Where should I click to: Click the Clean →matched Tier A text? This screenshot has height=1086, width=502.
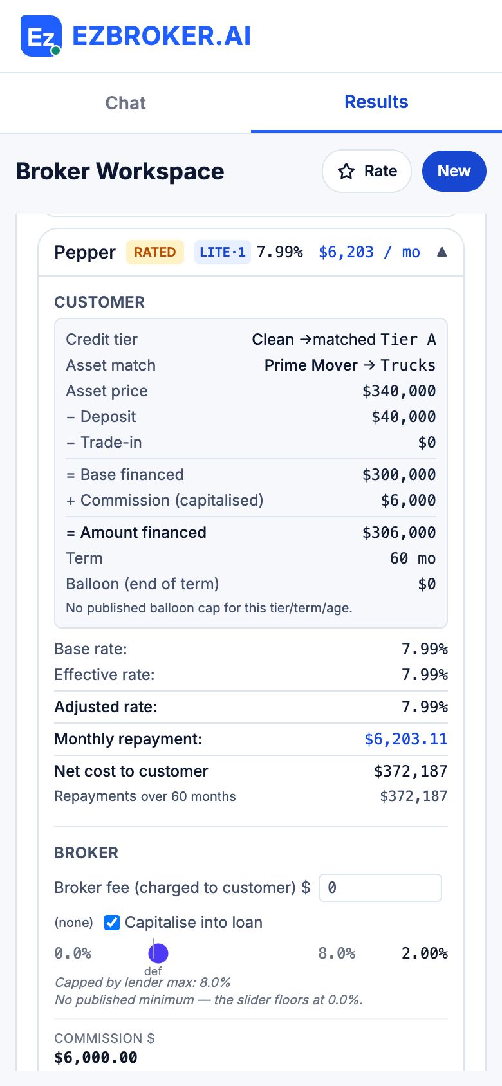point(344,340)
